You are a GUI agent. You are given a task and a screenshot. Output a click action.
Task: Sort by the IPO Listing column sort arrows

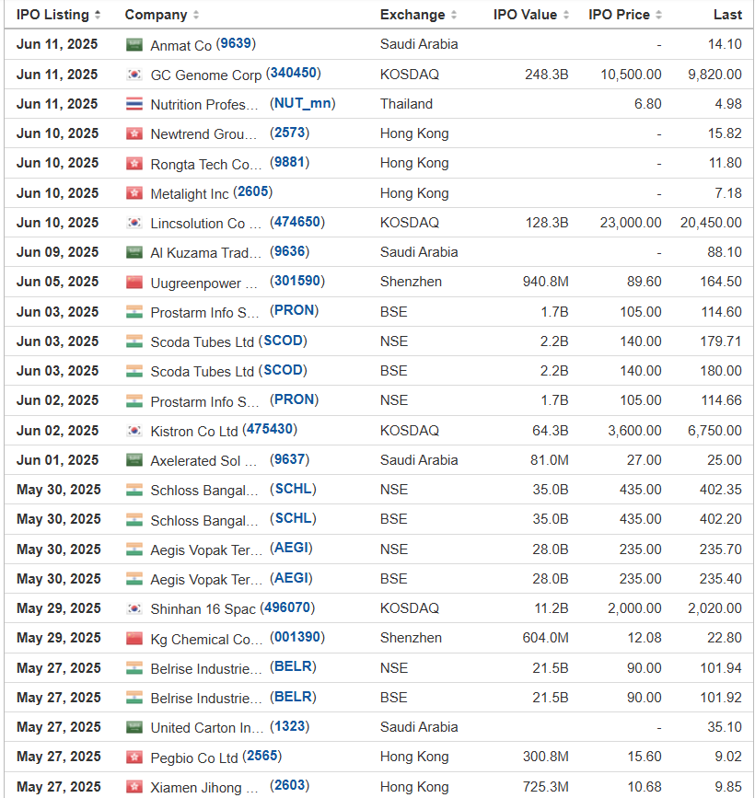(x=98, y=15)
